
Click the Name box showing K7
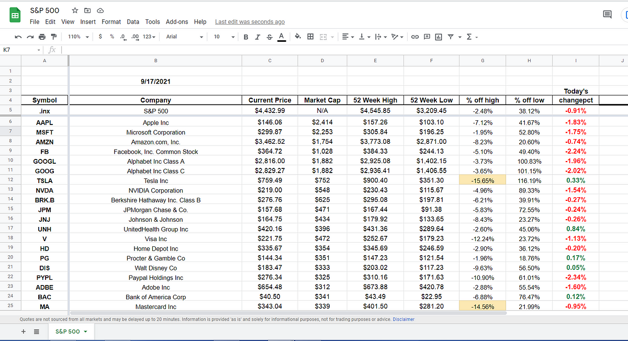[x=21, y=50]
